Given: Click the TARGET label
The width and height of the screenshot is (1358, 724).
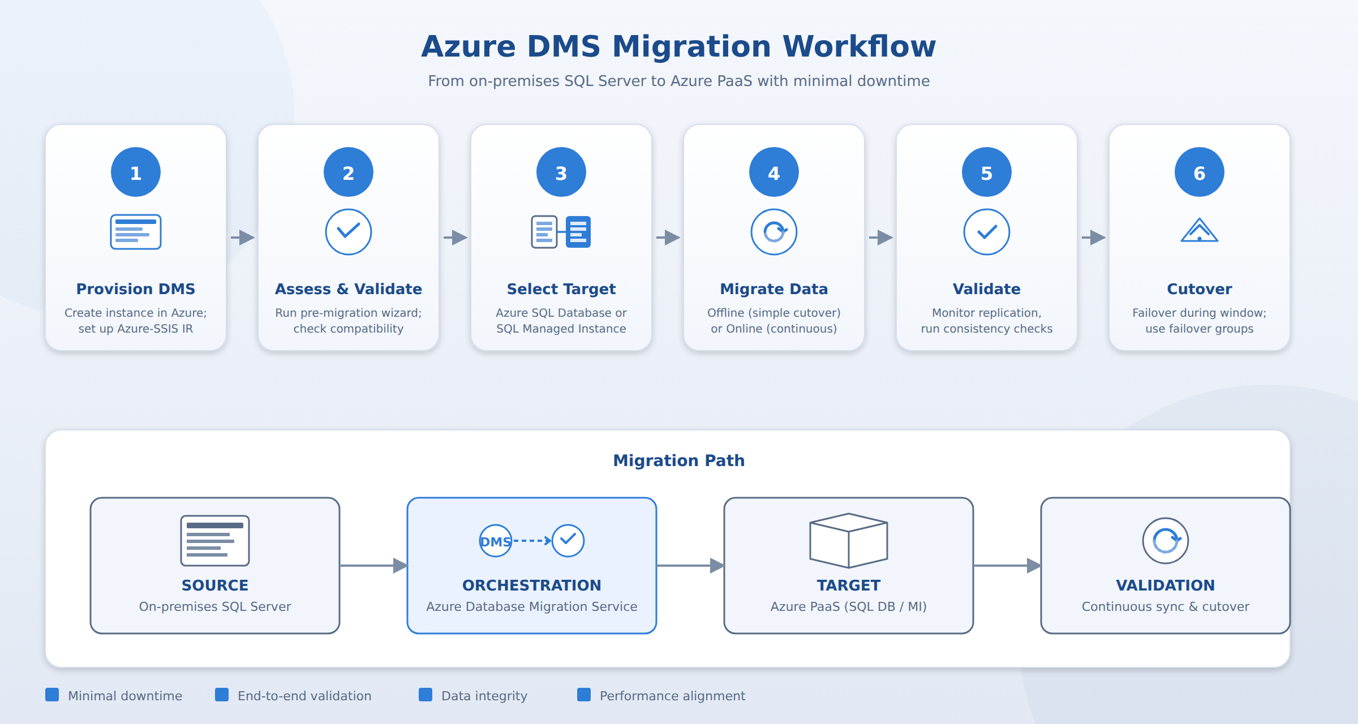Looking at the screenshot, I should tap(849, 585).
